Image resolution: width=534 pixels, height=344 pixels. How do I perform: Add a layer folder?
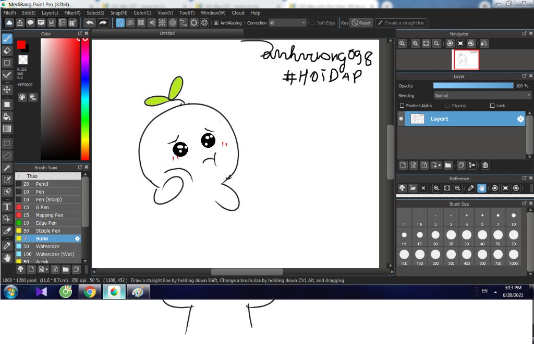(x=448, y=165)
